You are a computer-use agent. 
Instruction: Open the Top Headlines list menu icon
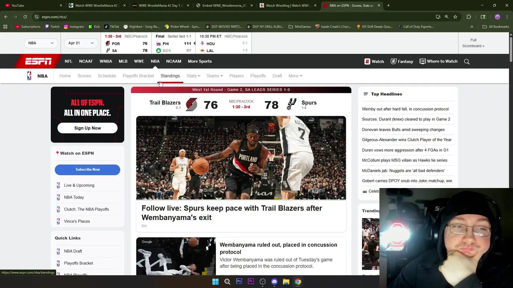[x=366, y=94]
